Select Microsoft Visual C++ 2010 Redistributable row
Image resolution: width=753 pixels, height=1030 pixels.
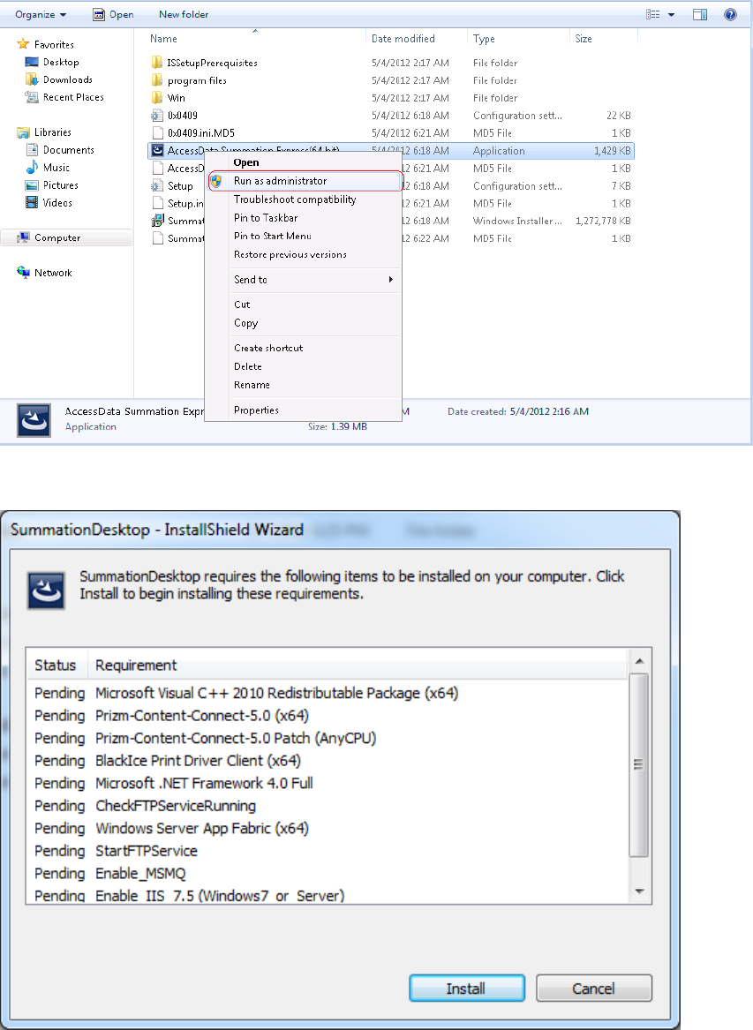pos(328,693)
